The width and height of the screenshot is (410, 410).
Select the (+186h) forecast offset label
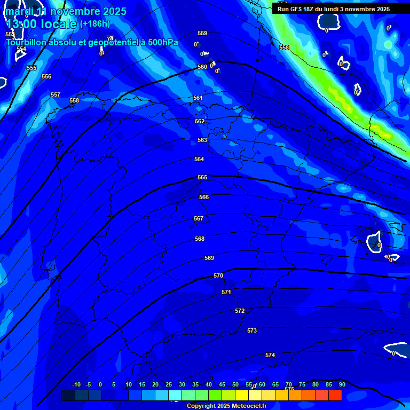coord(94,24)
